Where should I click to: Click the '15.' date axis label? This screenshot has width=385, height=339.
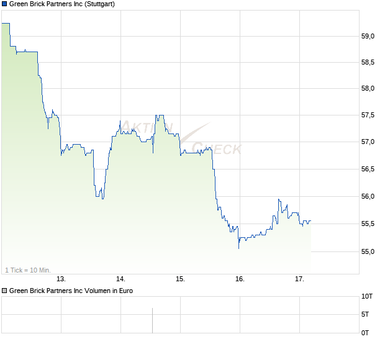point(180,279)
